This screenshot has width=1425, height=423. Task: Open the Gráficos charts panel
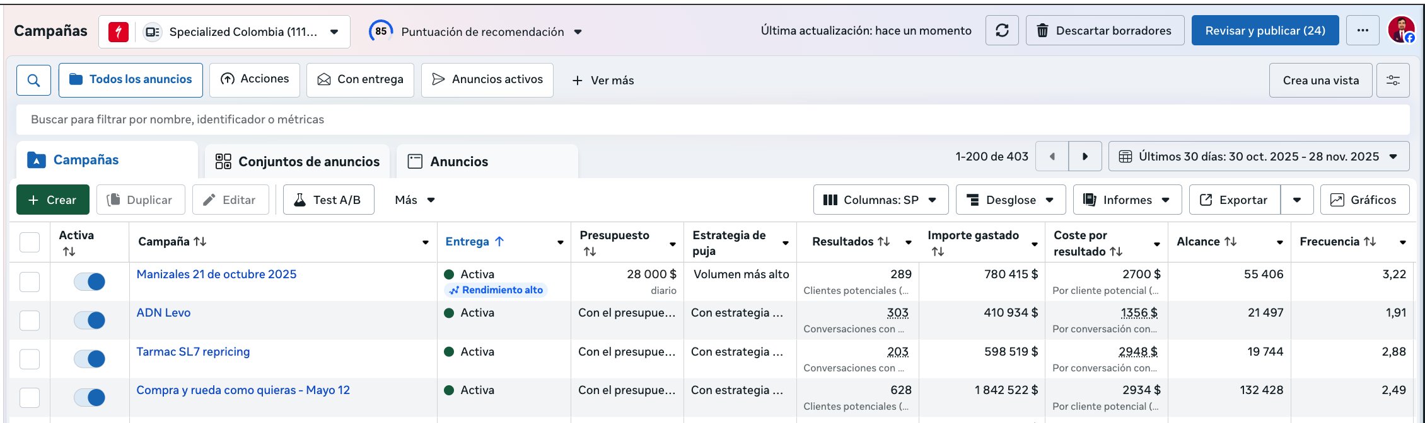coord(1364,200)
